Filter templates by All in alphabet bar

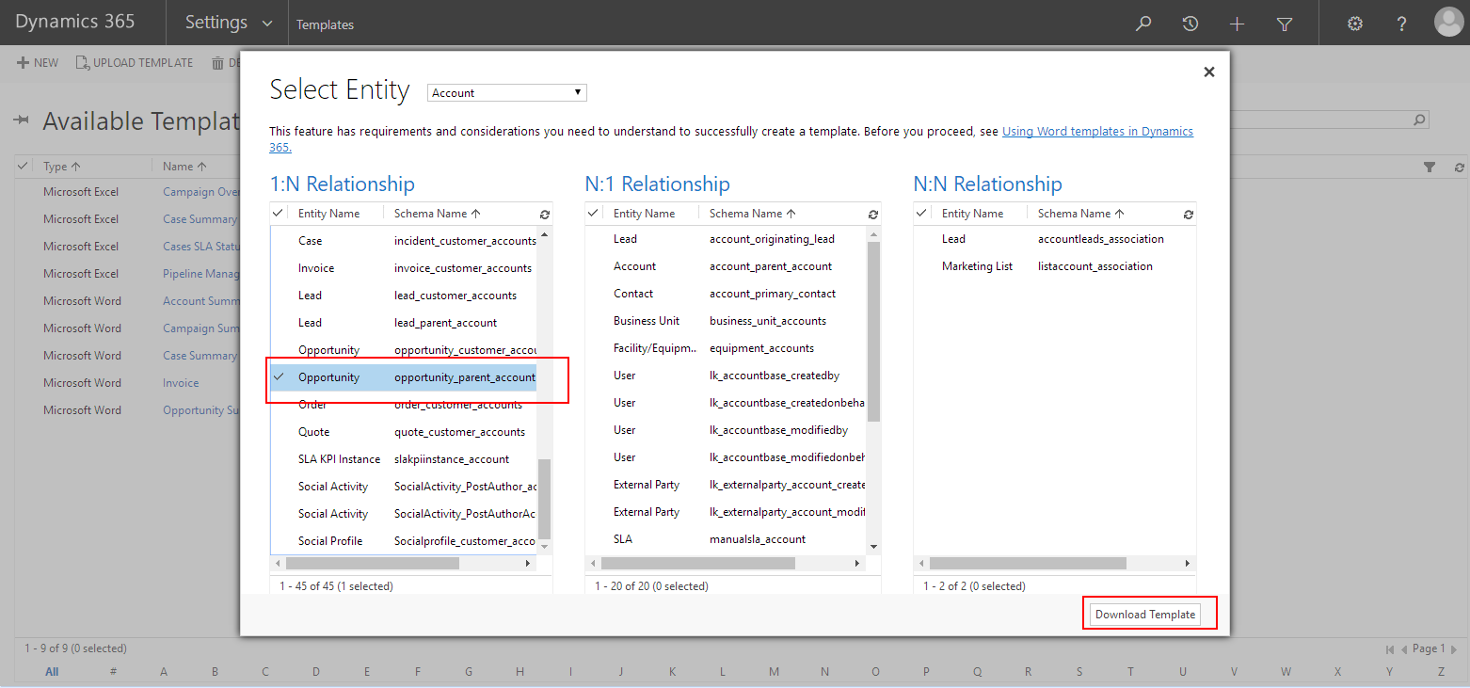tap(52, 672)
